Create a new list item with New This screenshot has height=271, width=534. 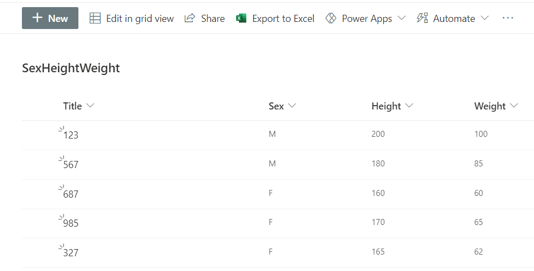[50, 18]
